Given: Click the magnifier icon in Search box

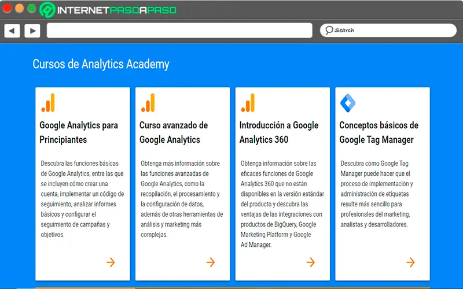Looking at the screenshot, I should pos(329,30).
